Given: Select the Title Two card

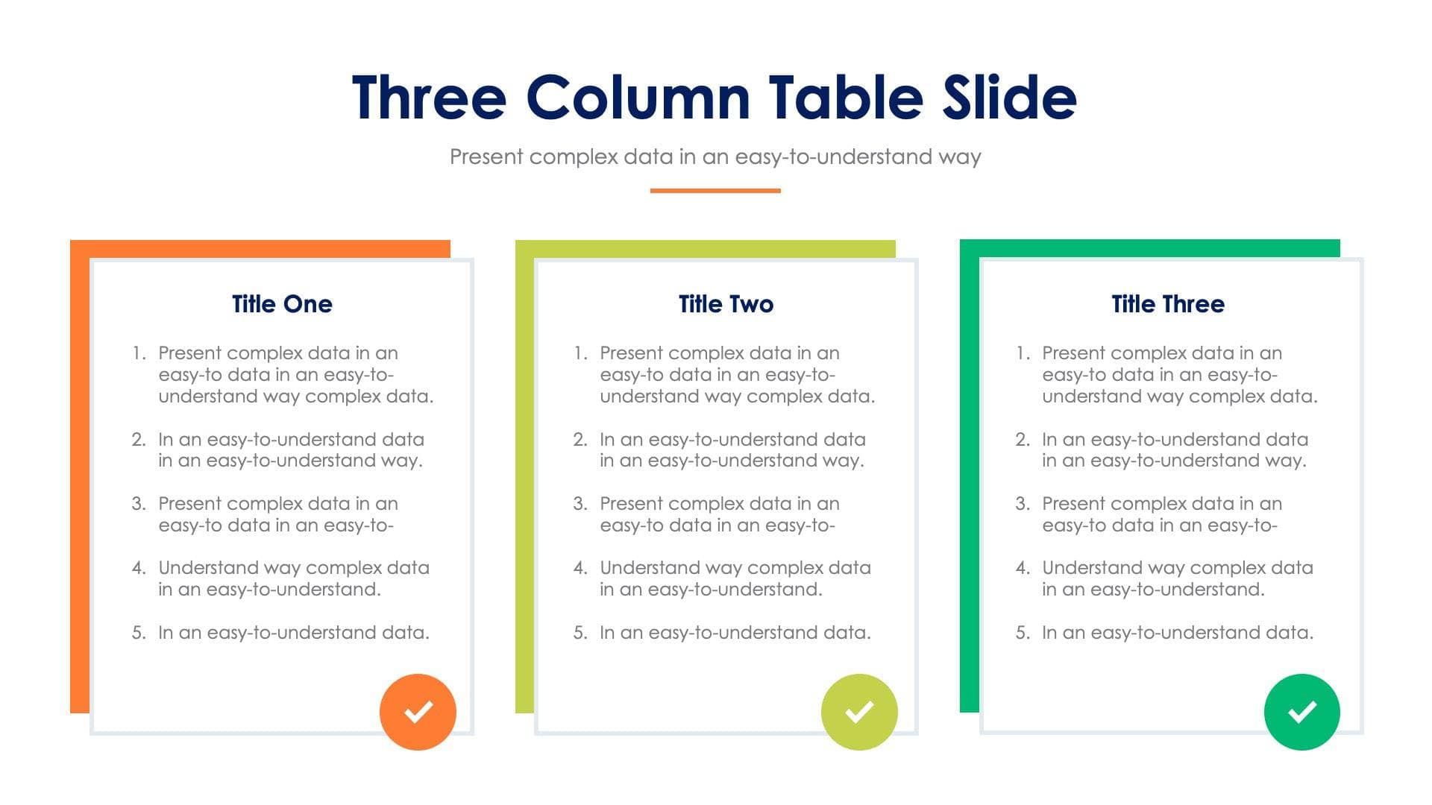Looking at the screenshot, I should tap(715, 491).
